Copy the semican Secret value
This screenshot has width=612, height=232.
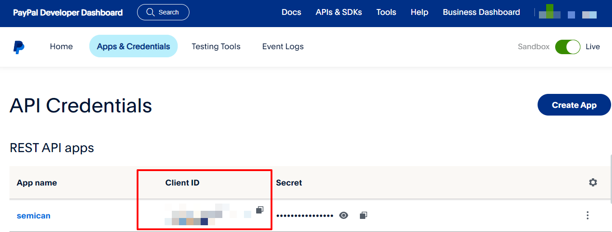click(x=364, y=215)
